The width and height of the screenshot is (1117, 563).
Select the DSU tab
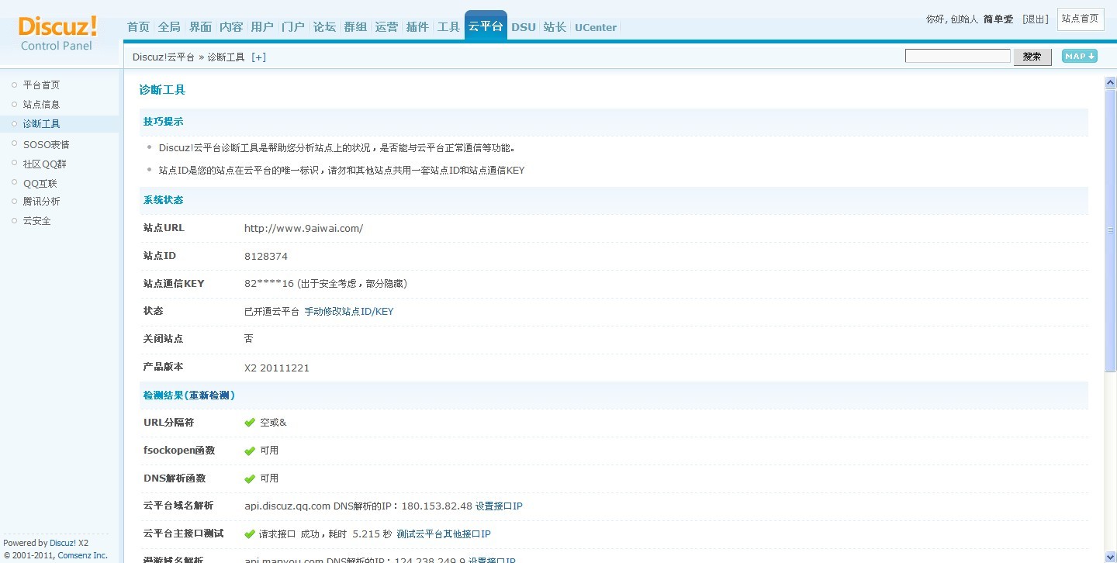click(x=524, y=27)
